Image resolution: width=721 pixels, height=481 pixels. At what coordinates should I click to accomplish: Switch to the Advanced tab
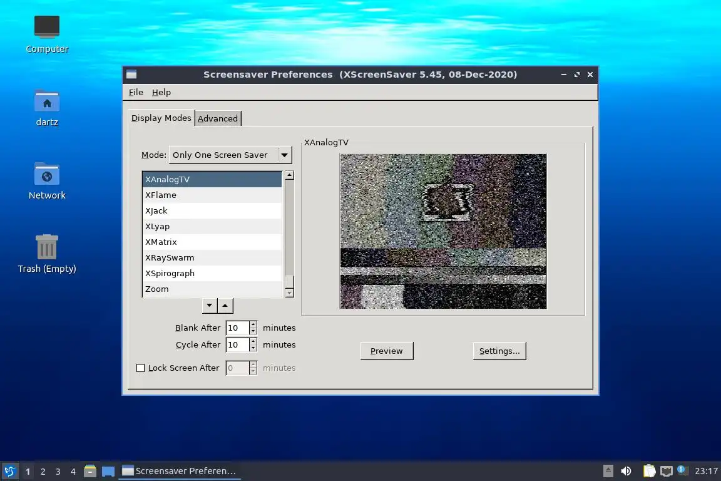click(218, 118)
